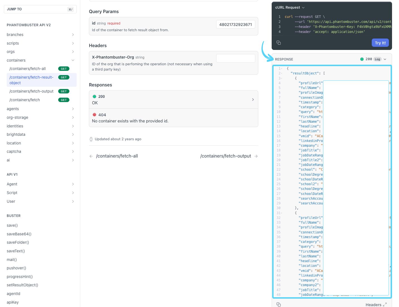
Task: Open saveText() documentation link
Action: point(16,251)
